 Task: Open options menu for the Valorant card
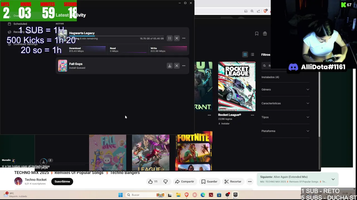click(x=209, y=115)
